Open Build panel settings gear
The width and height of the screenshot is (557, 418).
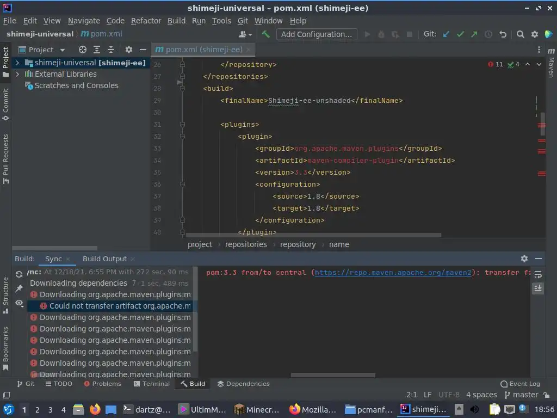click(524, 259)
